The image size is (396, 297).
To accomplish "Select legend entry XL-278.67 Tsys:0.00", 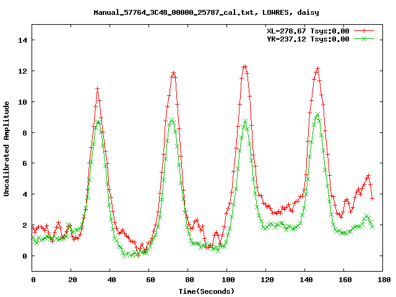I will coord(308,31).
